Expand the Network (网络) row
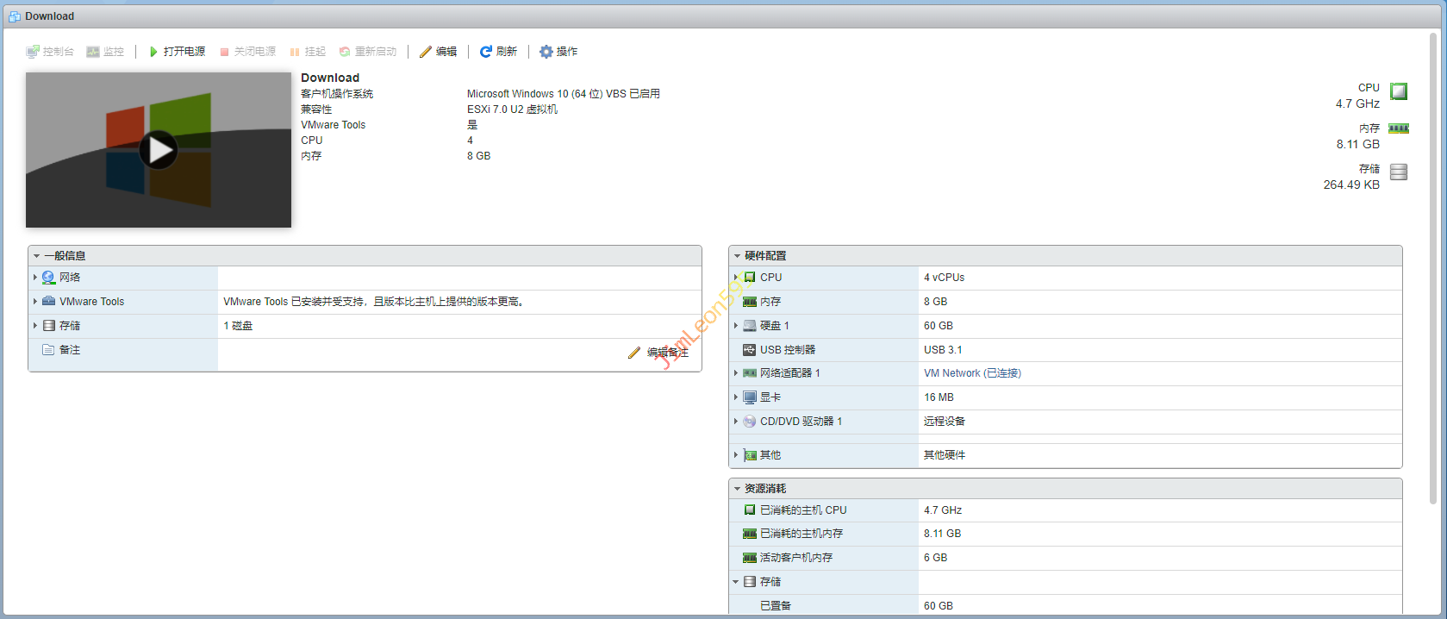The image size is (1447, 619). [x=35, y=278]
